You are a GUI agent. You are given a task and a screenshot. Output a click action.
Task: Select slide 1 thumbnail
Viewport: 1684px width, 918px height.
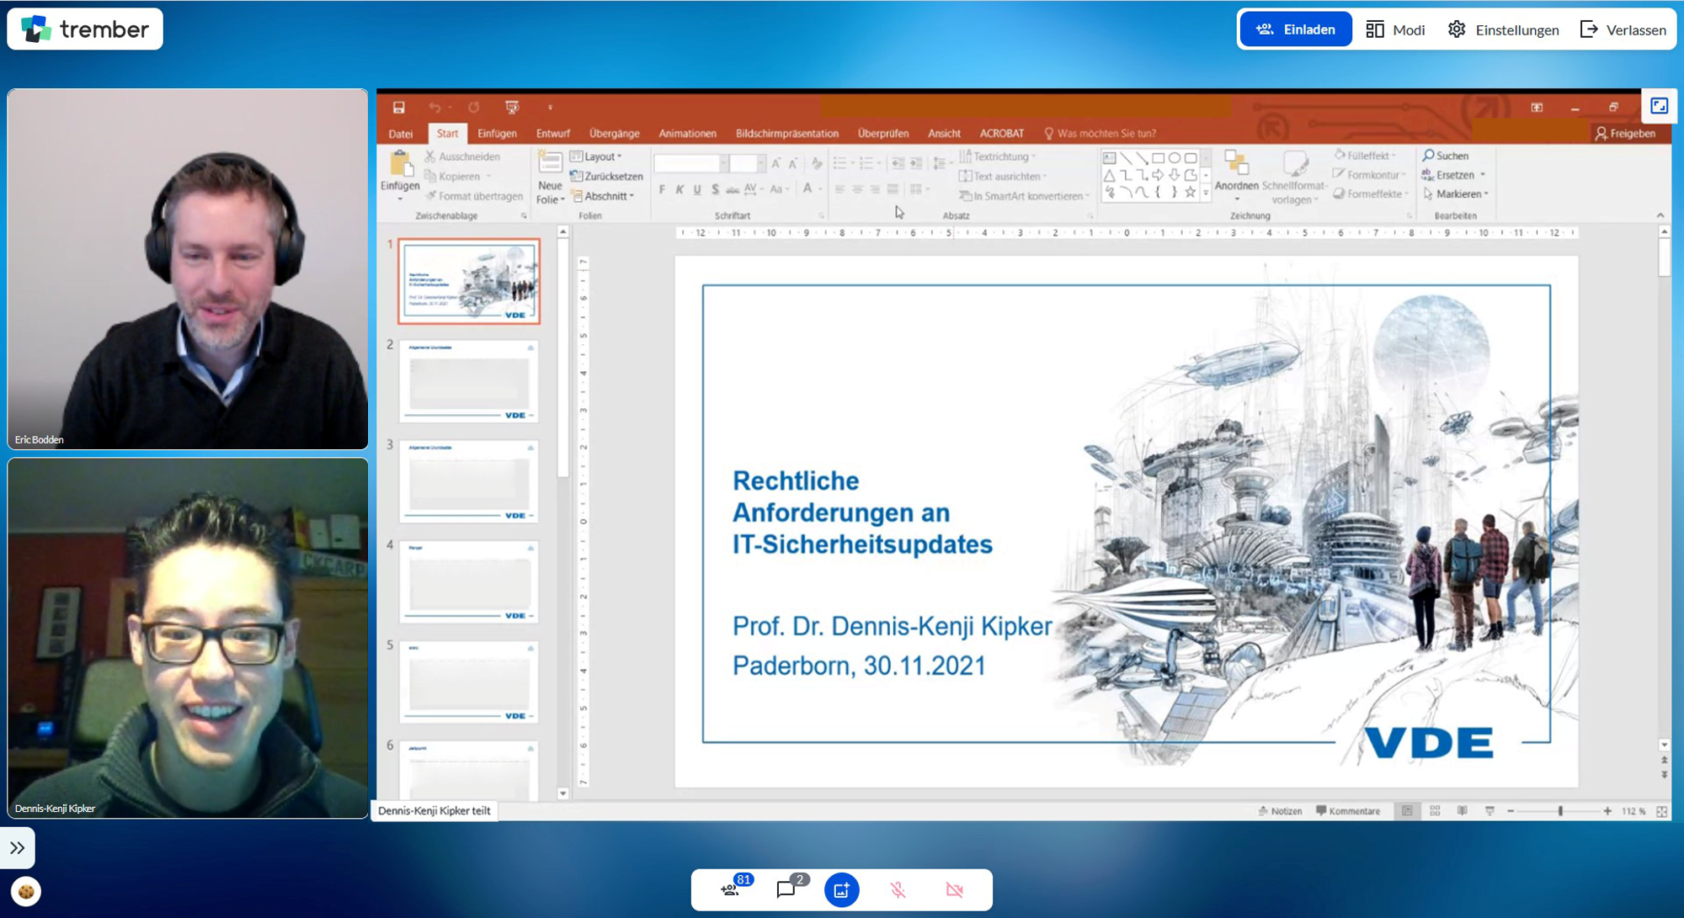469,281
